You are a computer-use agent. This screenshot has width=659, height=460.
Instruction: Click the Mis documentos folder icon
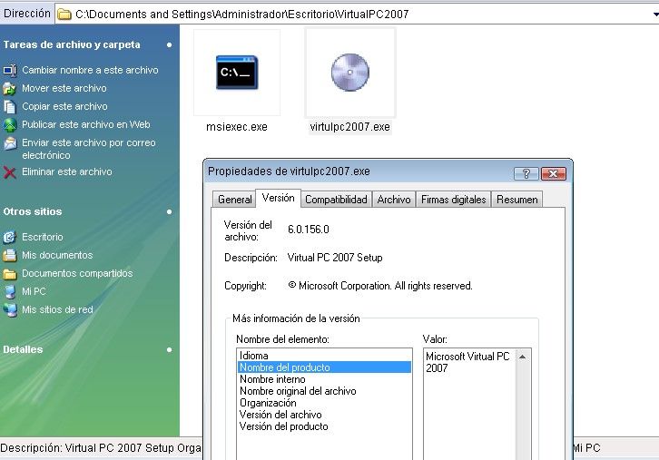(x=10, y=256)
